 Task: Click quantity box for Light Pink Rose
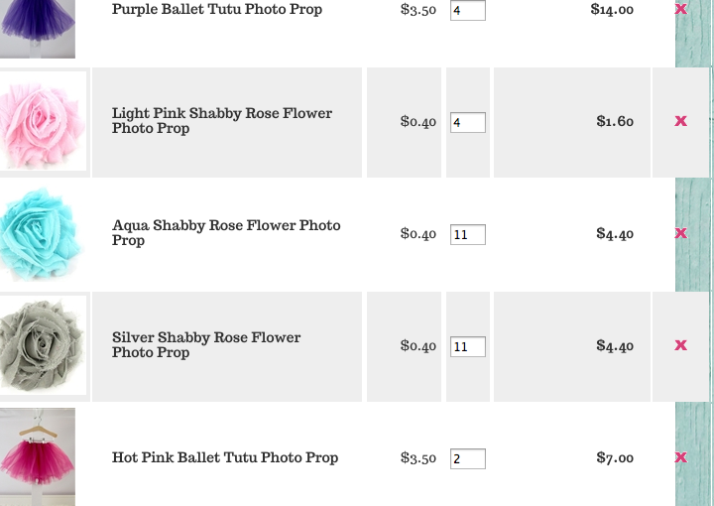[x=467, y=123]
